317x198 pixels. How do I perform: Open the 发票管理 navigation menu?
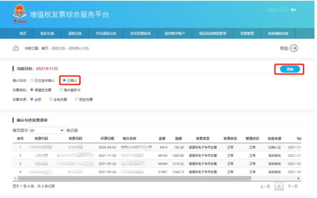pyautogui.click(x=247, y=34)
